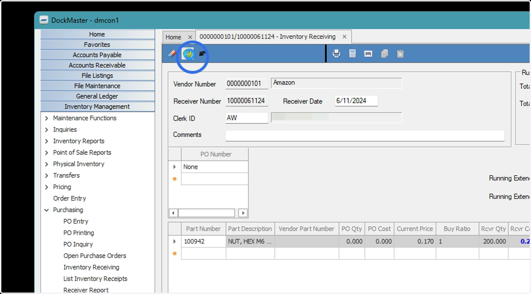Click right arrow of PO grid scrollbar
Image resolution: width=531 pixels, height=294 pixels.
(242, 213)
